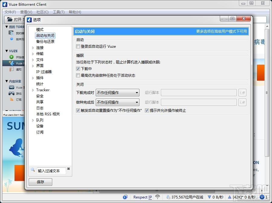
Task: Select 安全 in options tree
Action: coord(40,96)
